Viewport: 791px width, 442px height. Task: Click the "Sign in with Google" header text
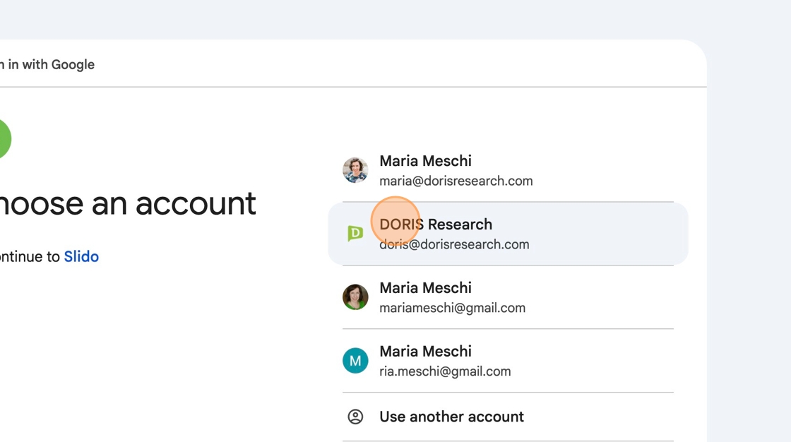[x=48, y=65]
